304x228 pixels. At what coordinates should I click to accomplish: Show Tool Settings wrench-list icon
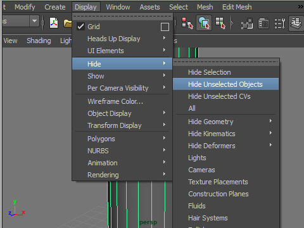pyautogui.click(x=280, y=23)
